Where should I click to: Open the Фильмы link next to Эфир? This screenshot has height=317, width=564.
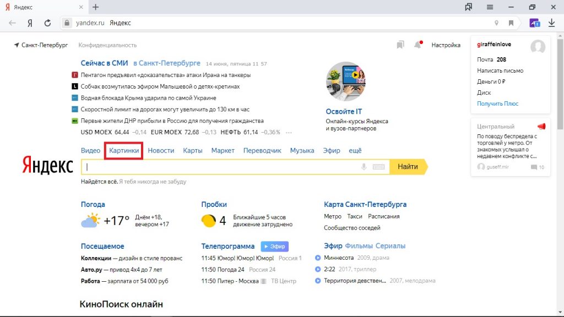coord(359,246)
